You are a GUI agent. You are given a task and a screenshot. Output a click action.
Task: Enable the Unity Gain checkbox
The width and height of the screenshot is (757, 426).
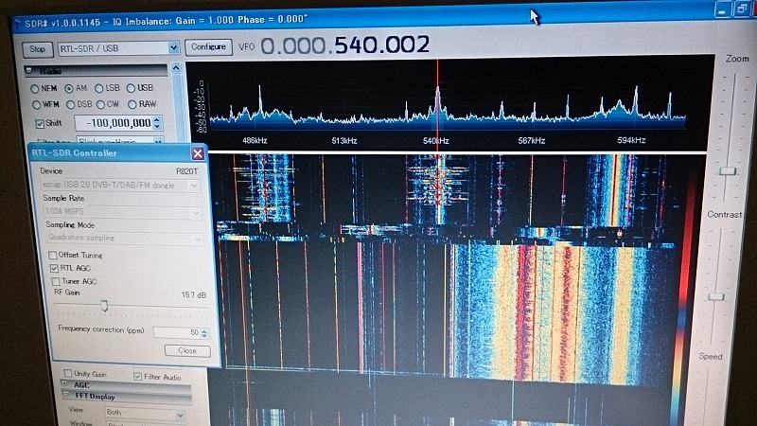(68, 373)
